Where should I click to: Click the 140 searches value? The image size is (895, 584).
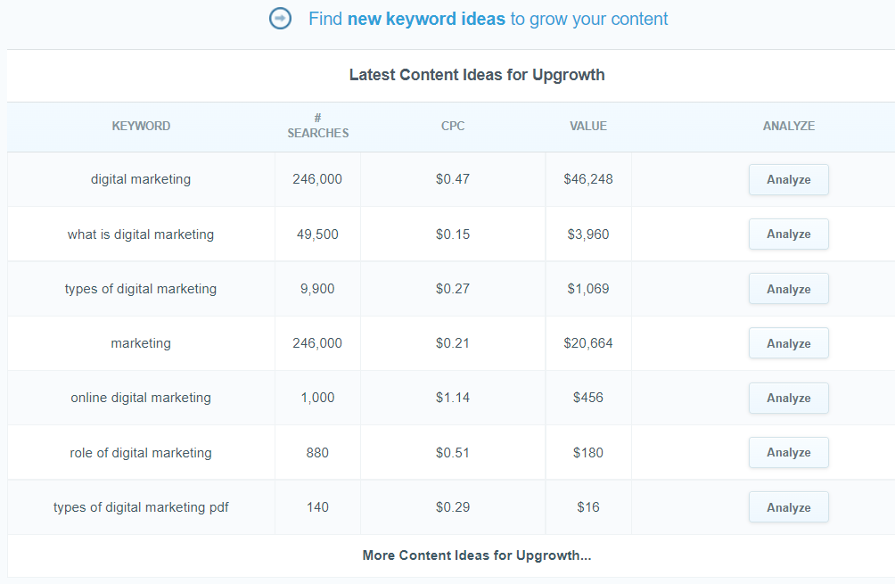tap(317, 507)
